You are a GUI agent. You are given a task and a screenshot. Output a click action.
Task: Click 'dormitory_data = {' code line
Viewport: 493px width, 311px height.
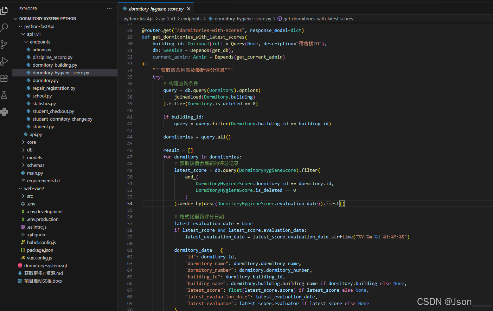[199, 250]
